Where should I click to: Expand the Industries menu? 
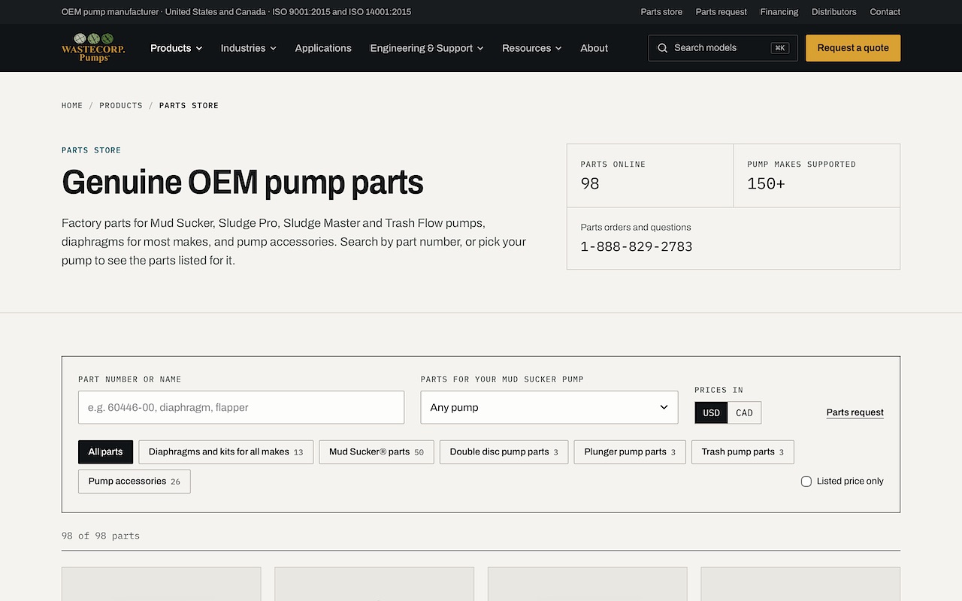(249, 48)
